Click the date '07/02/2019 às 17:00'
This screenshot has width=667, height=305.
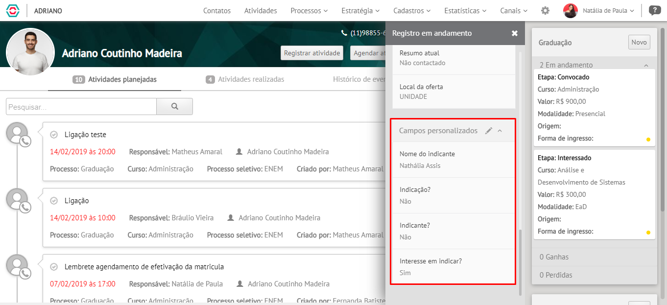point(83,284)
